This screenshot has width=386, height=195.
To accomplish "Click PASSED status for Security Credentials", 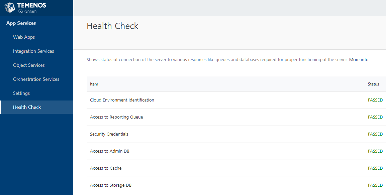I will pyautogui.click(x=375, y=134).
